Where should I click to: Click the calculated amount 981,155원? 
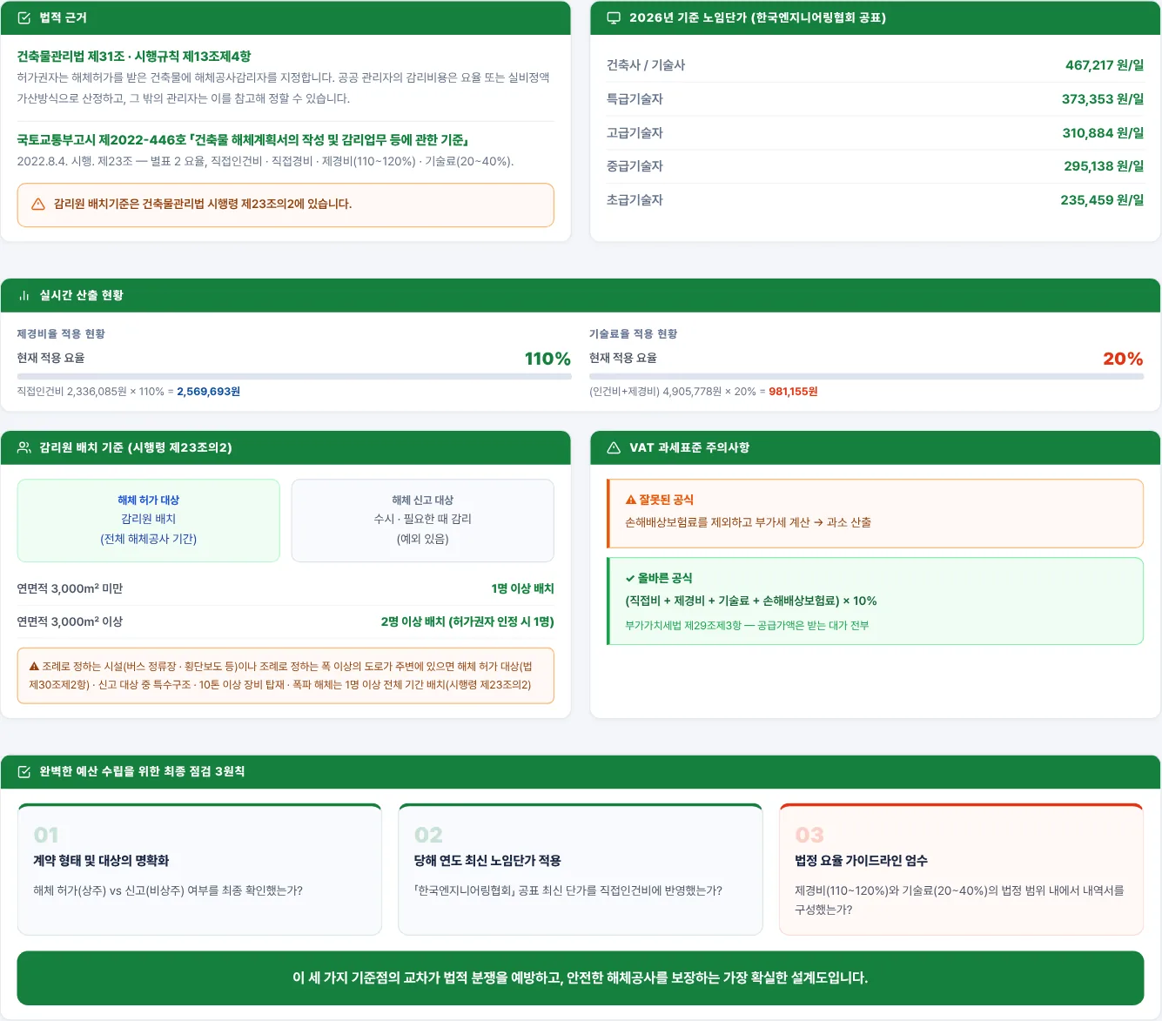point(793,392)
